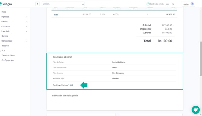
Task: Expand the Contabilidad chevron
Action: pyautogui.click(x=27, y=41)
